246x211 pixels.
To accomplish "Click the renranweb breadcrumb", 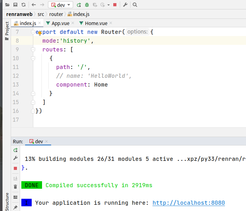I will [19, 14].
